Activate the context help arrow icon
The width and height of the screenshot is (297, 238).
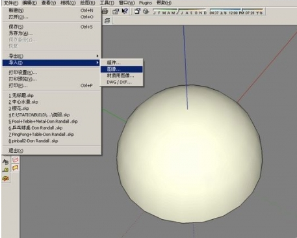(125, 11)
